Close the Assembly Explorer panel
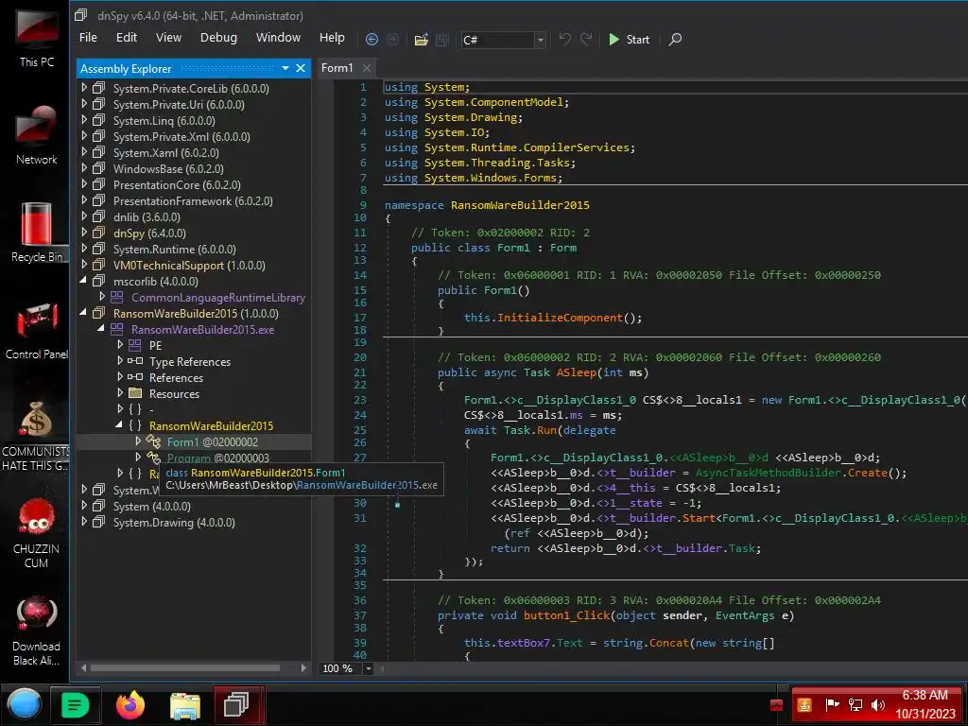This screenshot has height=726, width=968. point(301,68)
